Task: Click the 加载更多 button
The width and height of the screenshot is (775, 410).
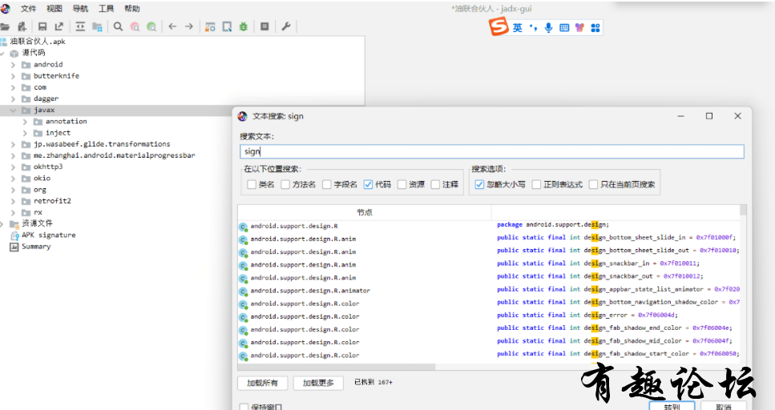Action: click(x=318, y=383)
